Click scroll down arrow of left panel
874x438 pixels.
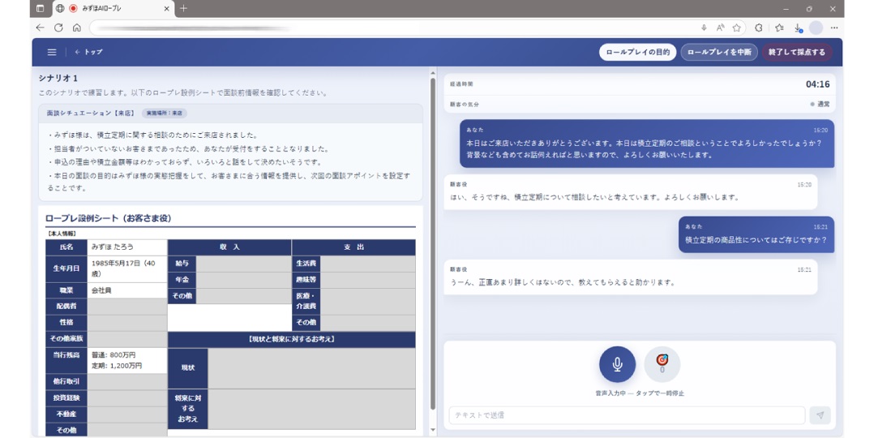point(433,430)
